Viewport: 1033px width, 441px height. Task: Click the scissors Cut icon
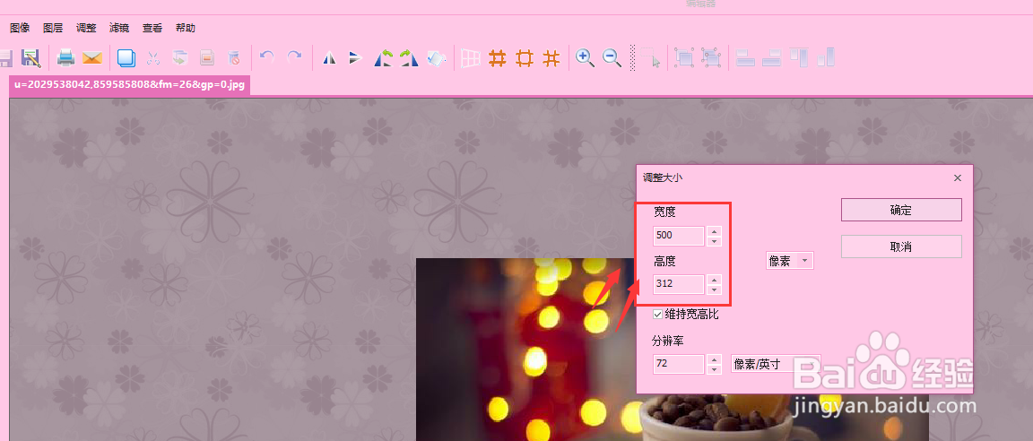[153, 58]
